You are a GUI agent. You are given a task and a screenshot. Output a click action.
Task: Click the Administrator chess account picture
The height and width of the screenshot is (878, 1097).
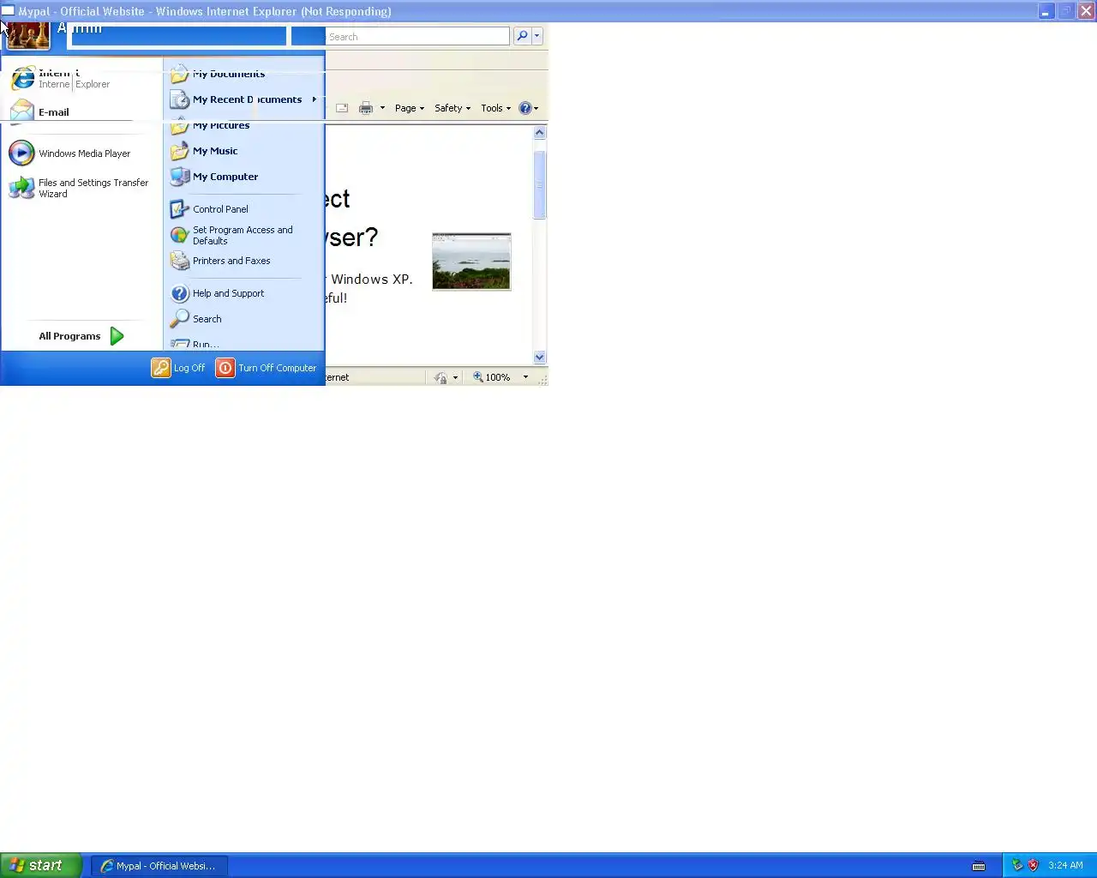point(28,34)
